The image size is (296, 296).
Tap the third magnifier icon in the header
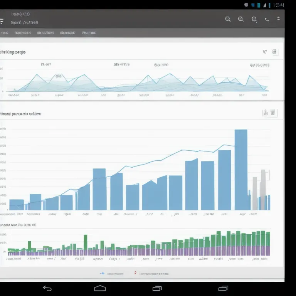click(x=254, y=19)
